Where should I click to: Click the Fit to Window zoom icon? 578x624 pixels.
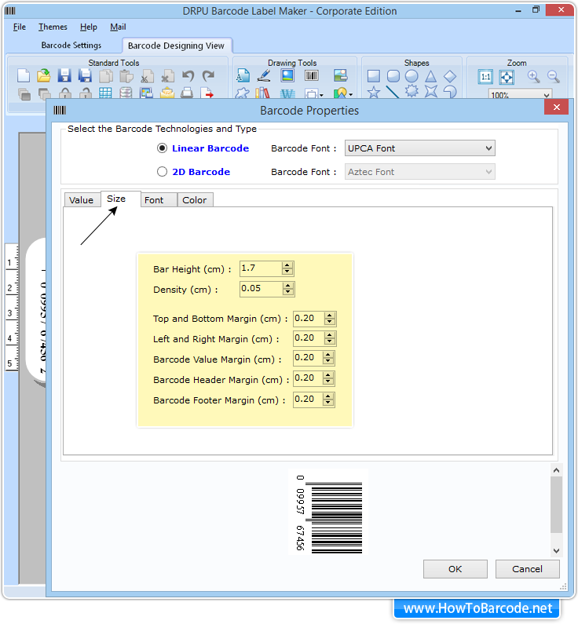point(507,77)
